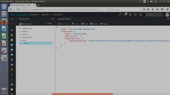Click the Linked services label
This screenshot has width=170, height=95.
coord(27,28)
